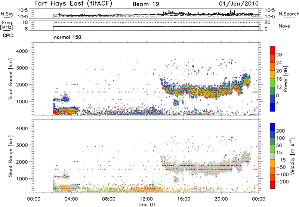Click the 'N.Search' legend label
Screen dimensions: 299x207
click(289, 14)
